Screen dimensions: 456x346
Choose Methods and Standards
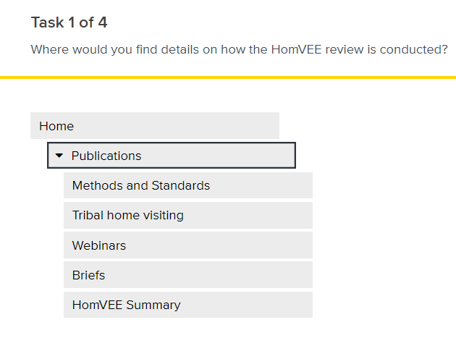click(x=187, y=185)
